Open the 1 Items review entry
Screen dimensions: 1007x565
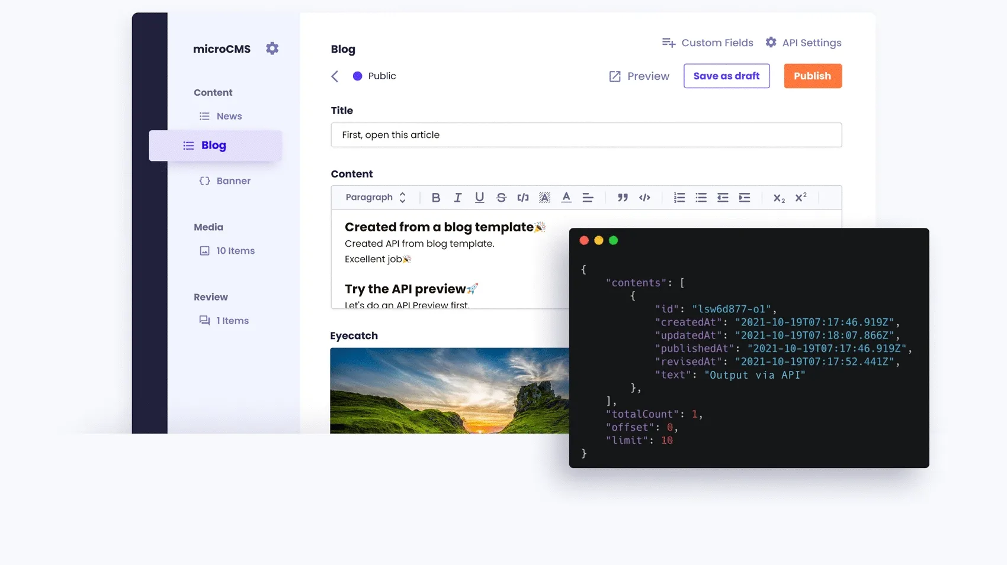[232, 321]
